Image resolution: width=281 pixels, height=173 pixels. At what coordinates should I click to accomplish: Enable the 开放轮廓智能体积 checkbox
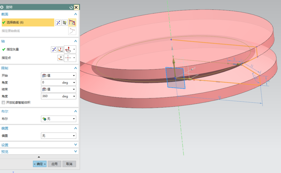tap(3, 102)
